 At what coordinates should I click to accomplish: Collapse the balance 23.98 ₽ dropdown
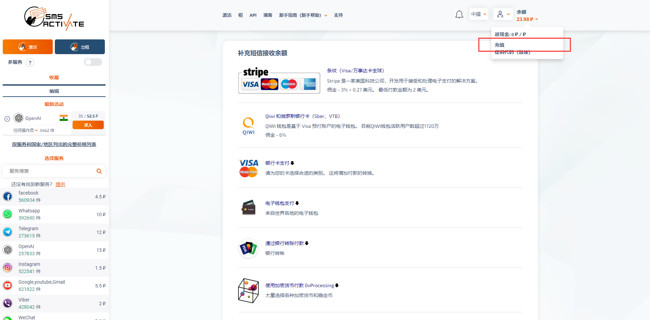(527, 19)
